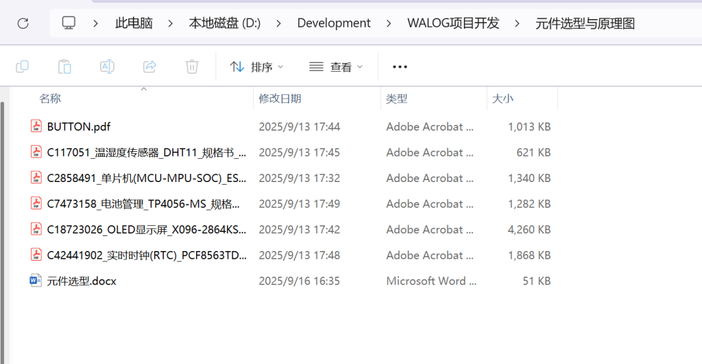The height and width of the screenshot is (364, 702).
Task: Sort by 修改日期 column header
Action: point(280,99)
